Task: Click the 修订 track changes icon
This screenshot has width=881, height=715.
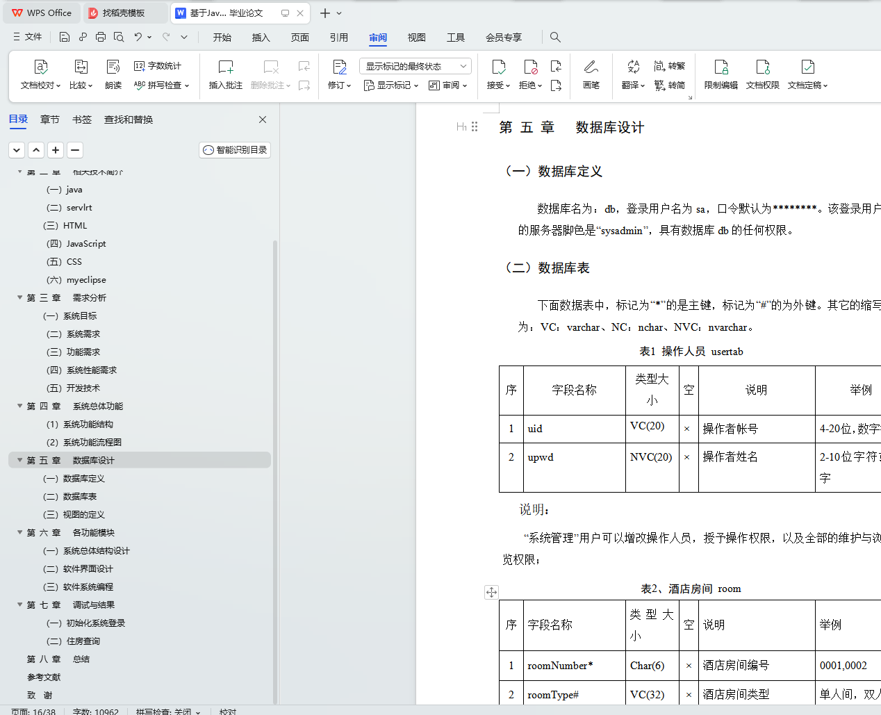Action: click(x=340, y=67)
